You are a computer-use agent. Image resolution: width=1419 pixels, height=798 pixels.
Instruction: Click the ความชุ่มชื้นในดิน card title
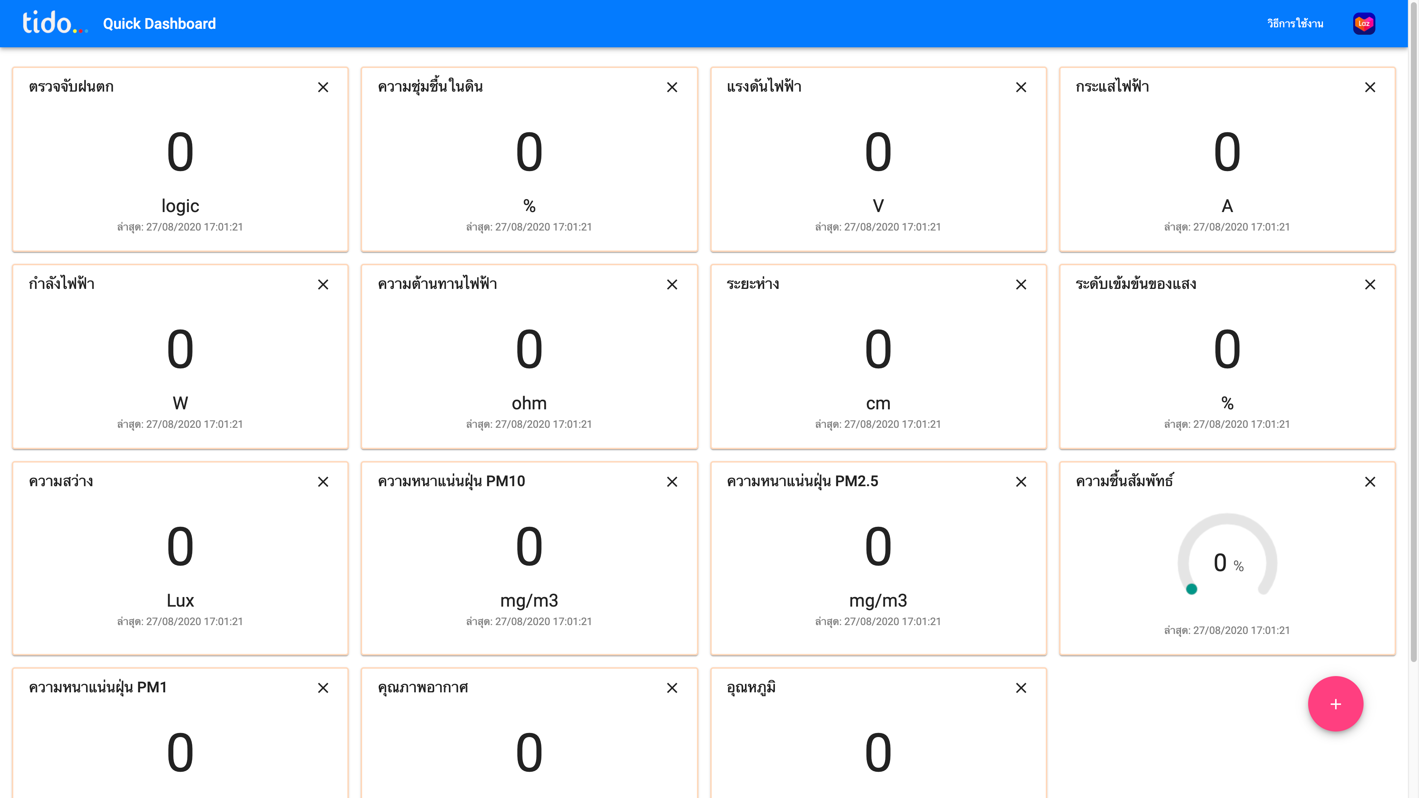point(430,86)
